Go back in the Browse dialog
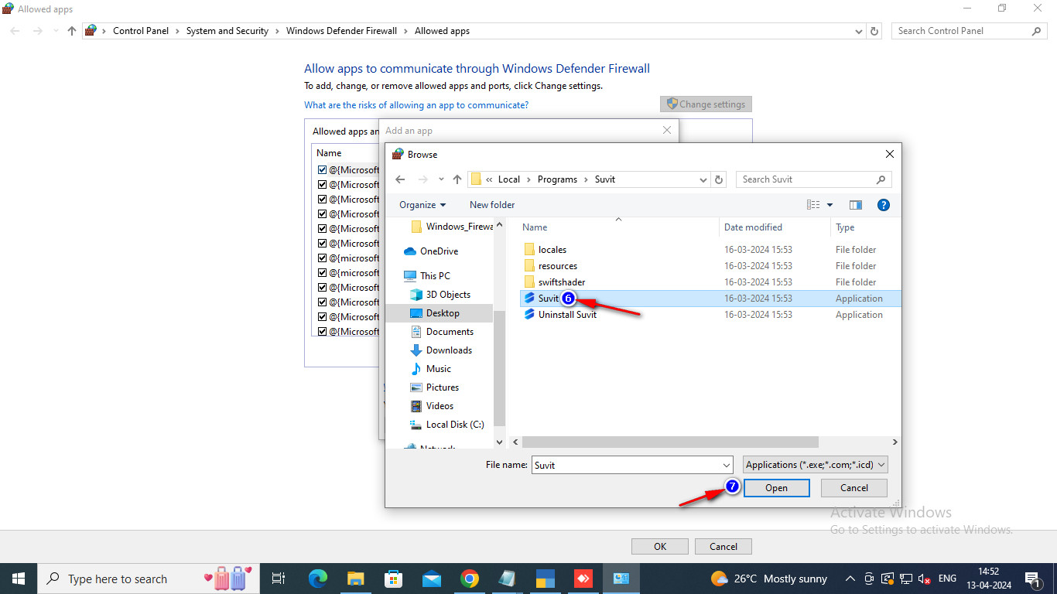 click(x=400, y=179)
